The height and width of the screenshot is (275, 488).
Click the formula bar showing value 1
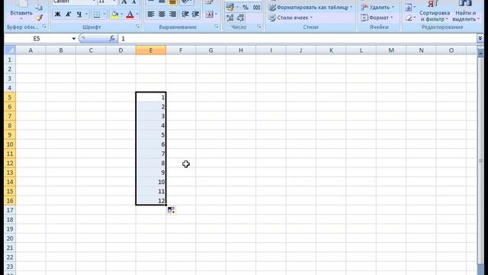(x=297, y=39)
